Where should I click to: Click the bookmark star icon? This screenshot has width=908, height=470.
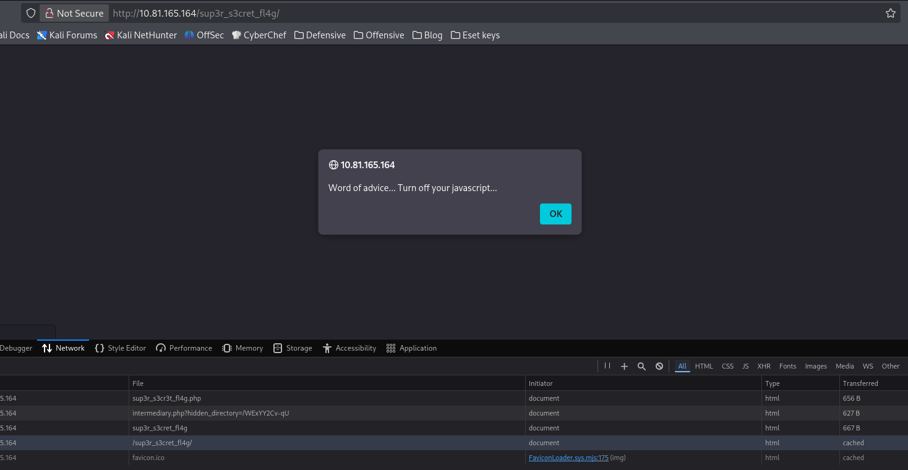[x=890, y=13]
